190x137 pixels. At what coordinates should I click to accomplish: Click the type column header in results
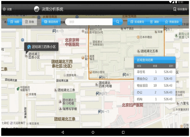[139, 66]
